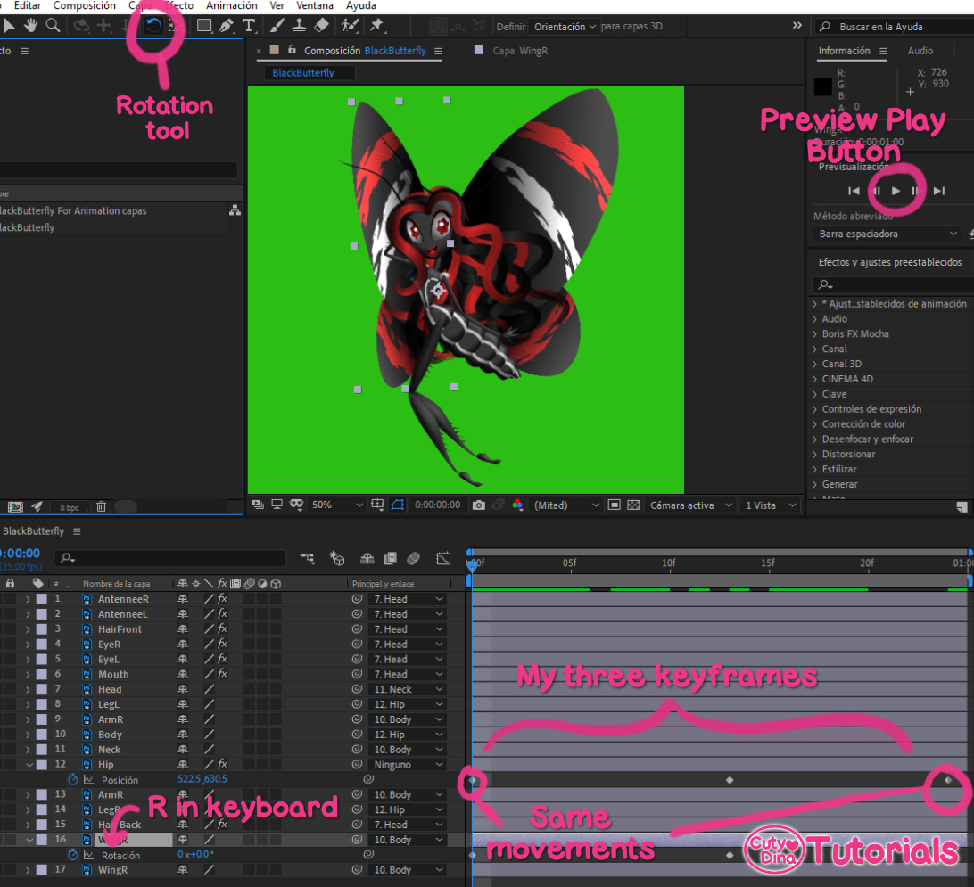Viewport: 974px width, 887px height.
Task: Toggle the Rotación stopwatch on layer 16
Action: (73, 855)
